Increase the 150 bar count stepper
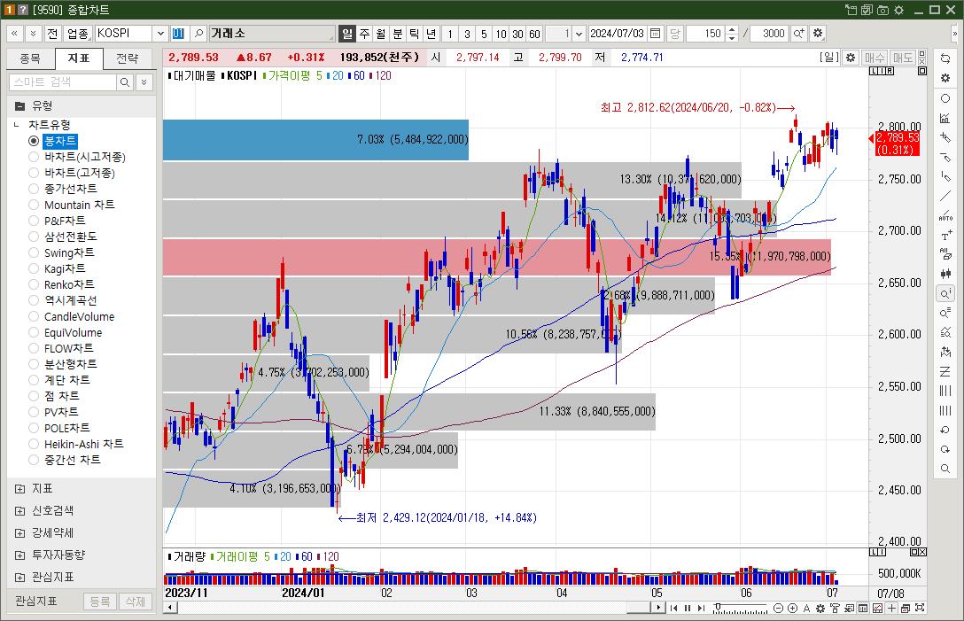This screenshot has width=964, height=621. click(732, 29)
